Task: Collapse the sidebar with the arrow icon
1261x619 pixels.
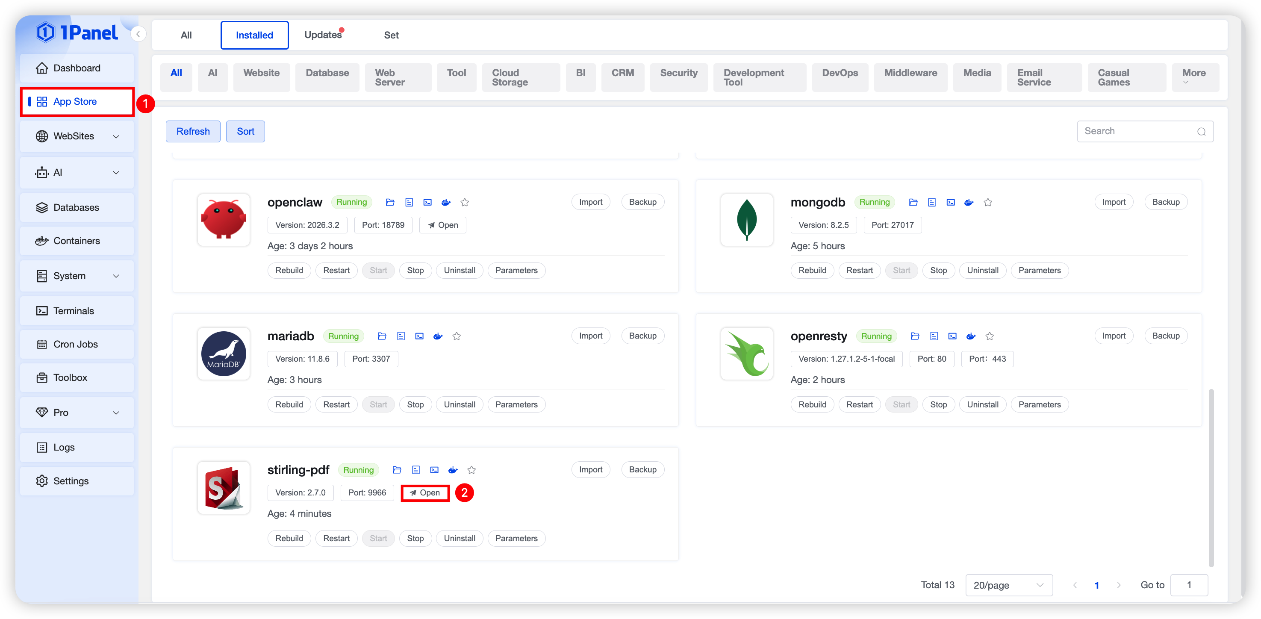Action: [x=138, y=34]
